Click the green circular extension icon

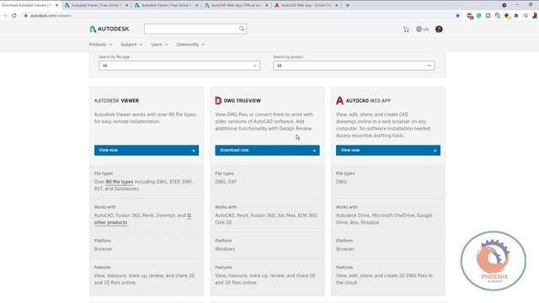[x=479, y=15]
